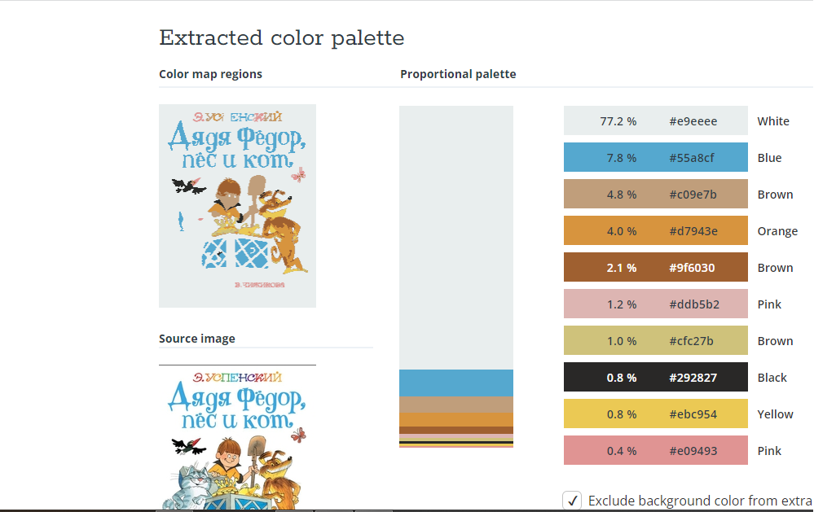Click the blue band in proportional palette
Image resolution: width=814 pixels, height=512 pixels.
[x=456, y=383]
